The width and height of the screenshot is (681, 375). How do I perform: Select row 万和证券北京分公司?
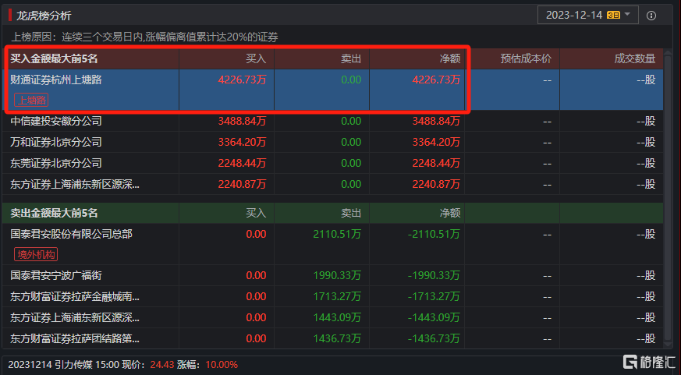pyautogui.click(x=332, y=142)
